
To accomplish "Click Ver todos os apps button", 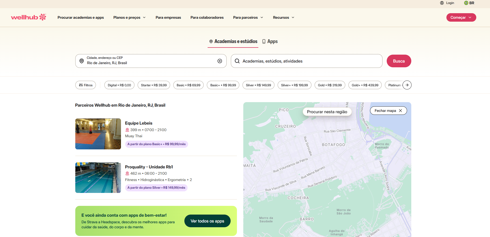I will pyautogui.click(x=207, y=221).
